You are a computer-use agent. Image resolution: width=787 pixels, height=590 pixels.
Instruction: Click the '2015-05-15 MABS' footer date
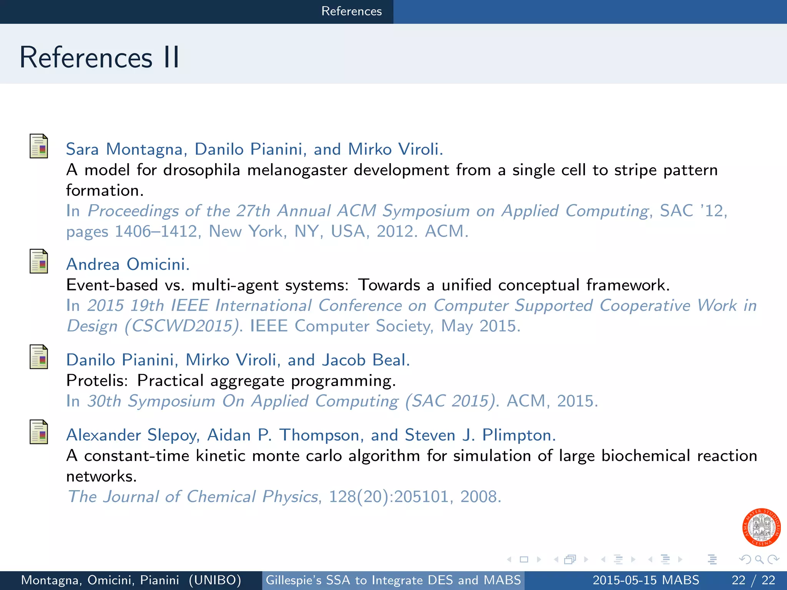click(646, 580)
